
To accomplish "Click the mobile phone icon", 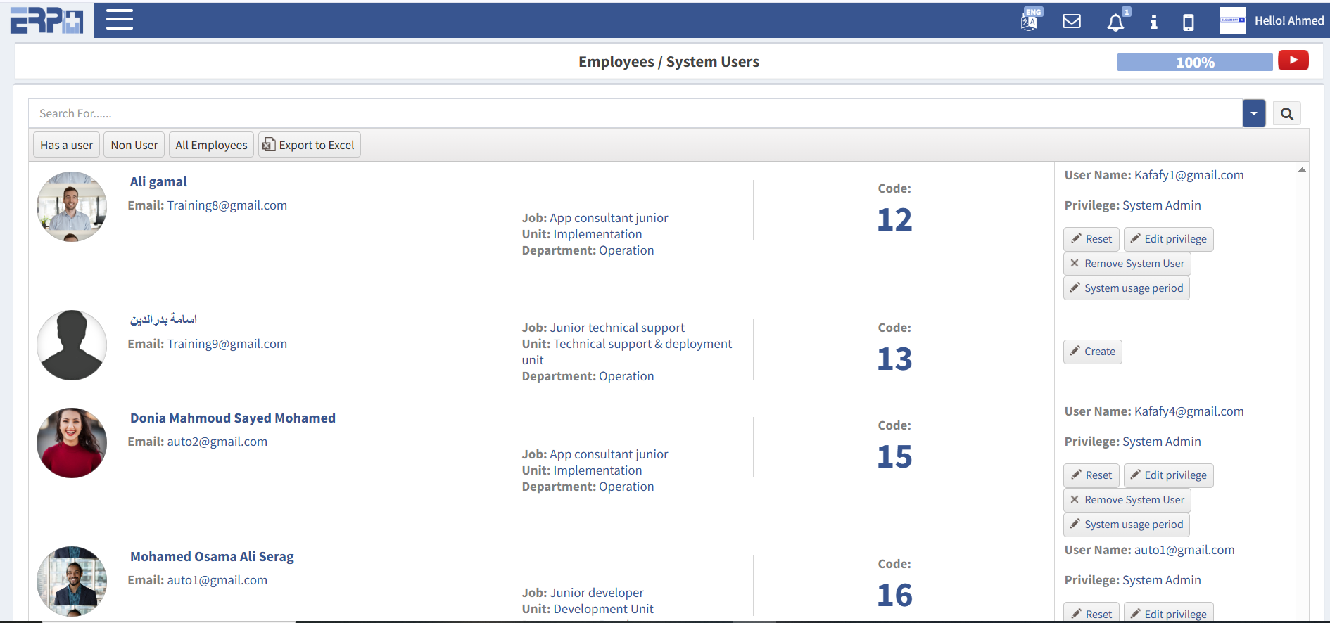I will pos(1188,23).
